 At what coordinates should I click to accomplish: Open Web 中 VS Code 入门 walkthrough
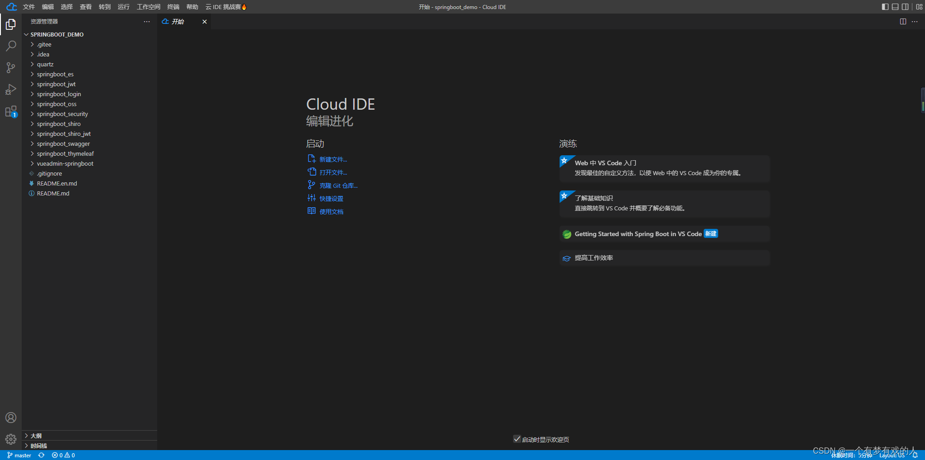(664, 168)
